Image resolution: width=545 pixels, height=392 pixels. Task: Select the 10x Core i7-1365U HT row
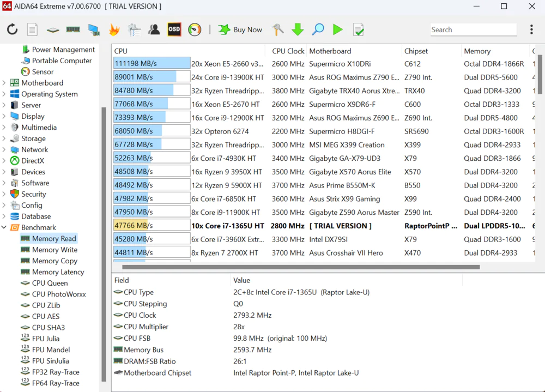click(x=324, y=226)
